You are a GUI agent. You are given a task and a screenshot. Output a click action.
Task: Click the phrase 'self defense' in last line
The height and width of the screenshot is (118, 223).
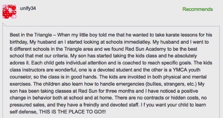coord(24,112)
